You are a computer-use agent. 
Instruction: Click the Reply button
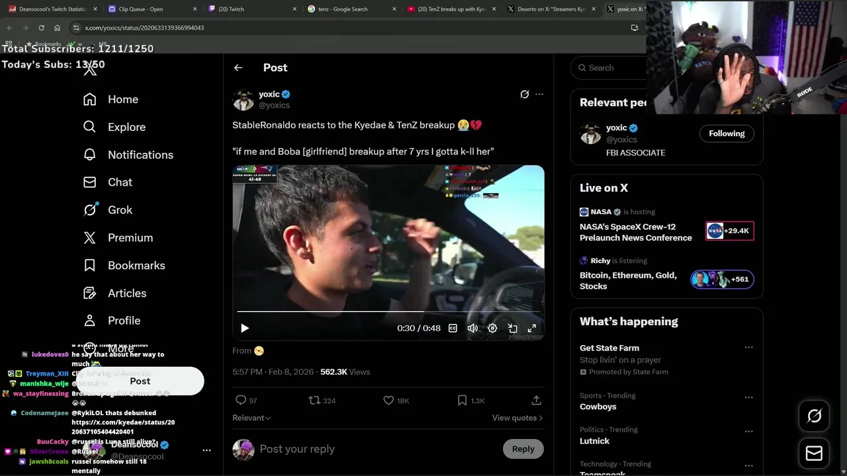click(x=523, y=449)
